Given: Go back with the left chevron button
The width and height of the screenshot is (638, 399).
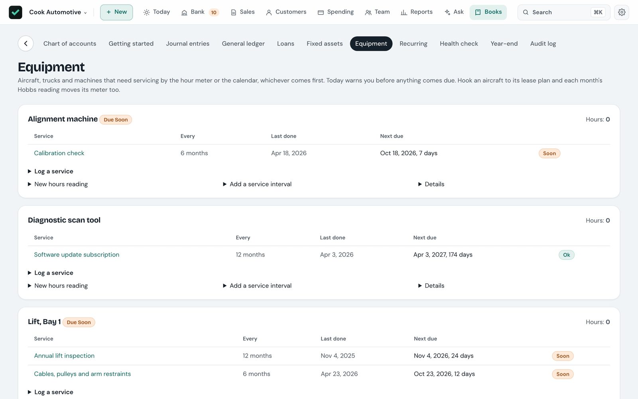Looking at the screenshot, I should coord(26,43).
